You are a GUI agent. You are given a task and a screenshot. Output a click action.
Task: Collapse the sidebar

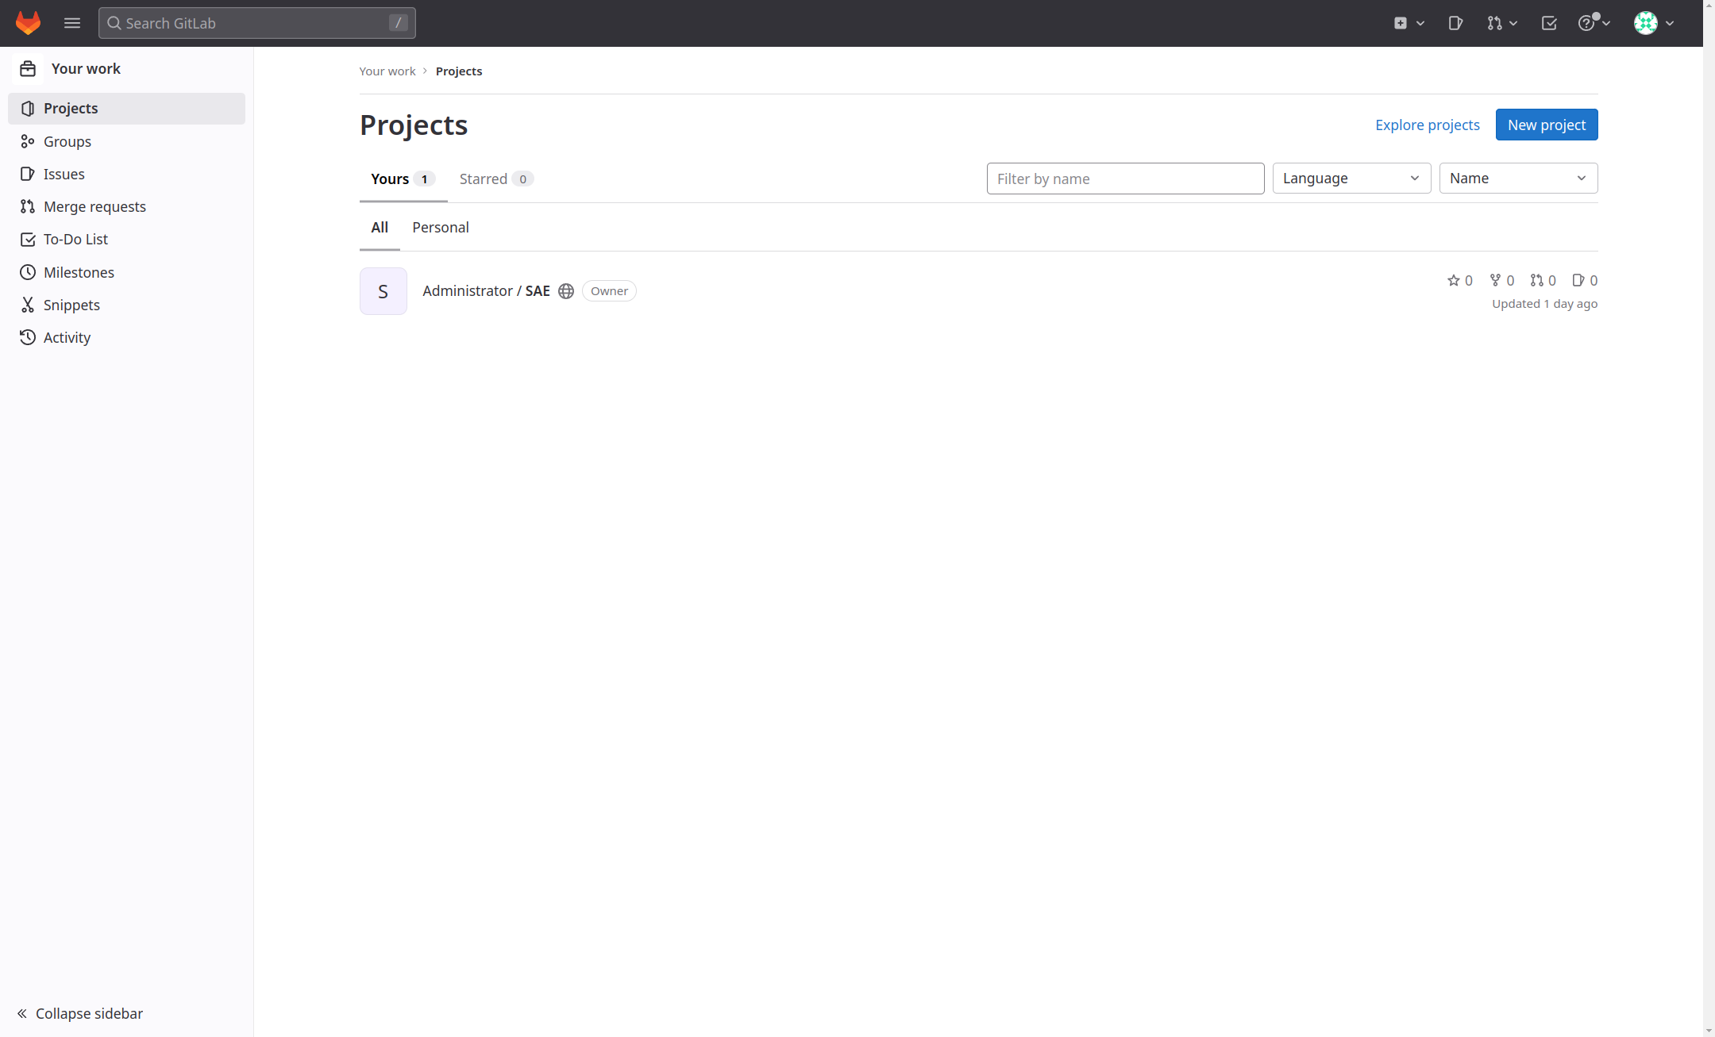(x=79, y=1013)
